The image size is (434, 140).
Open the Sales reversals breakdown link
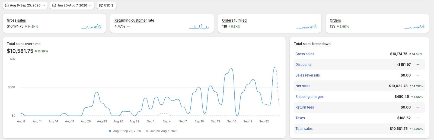[x=308, y=75]
